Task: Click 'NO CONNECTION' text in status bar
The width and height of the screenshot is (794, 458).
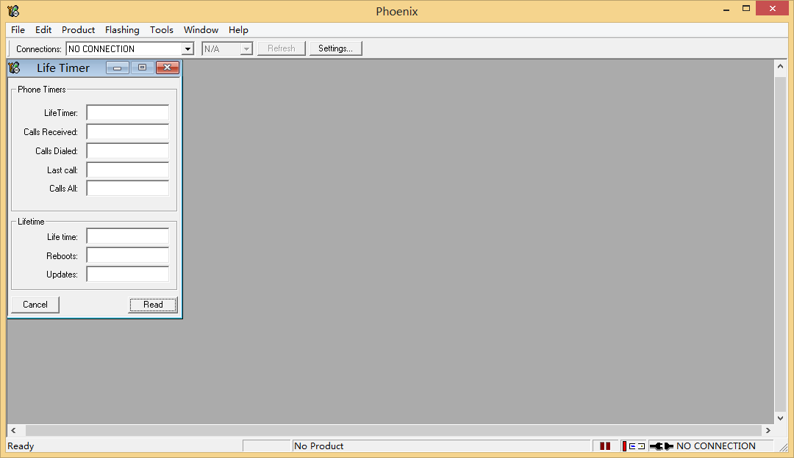Action: point(715,446)
